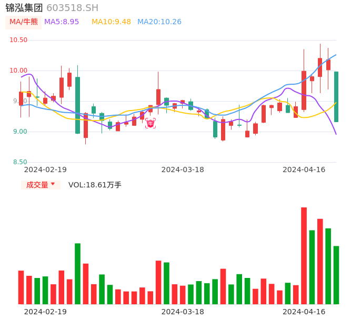Click the 2024-03-18 date under the volume chart
The image size is (361, 319).
click(183, 312)
